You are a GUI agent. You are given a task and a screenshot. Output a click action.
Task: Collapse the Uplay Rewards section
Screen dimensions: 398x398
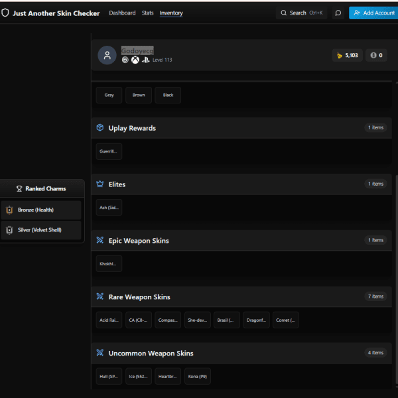click(x=241, y=128)
